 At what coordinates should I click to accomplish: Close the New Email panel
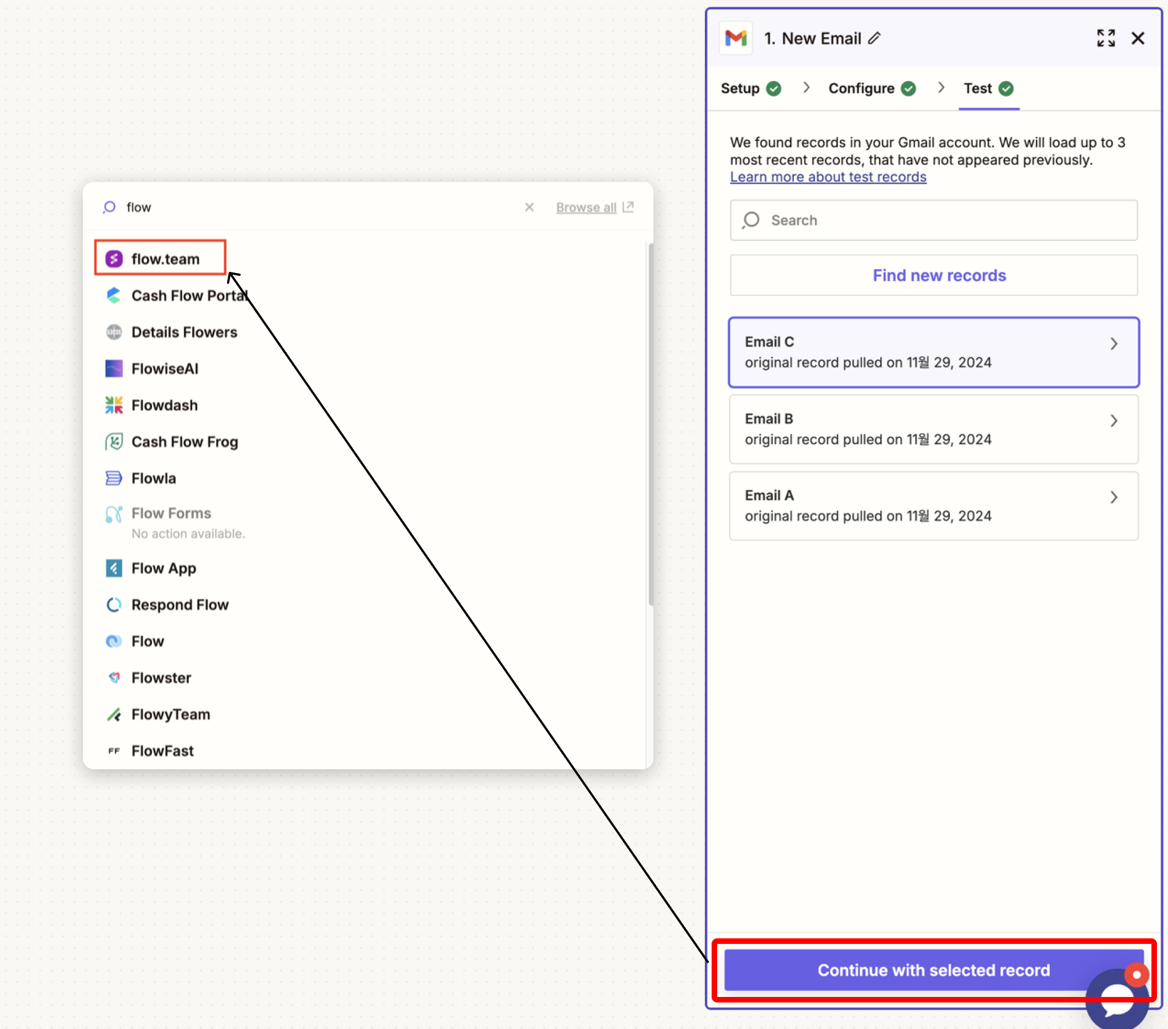(x=1138, y=38)
